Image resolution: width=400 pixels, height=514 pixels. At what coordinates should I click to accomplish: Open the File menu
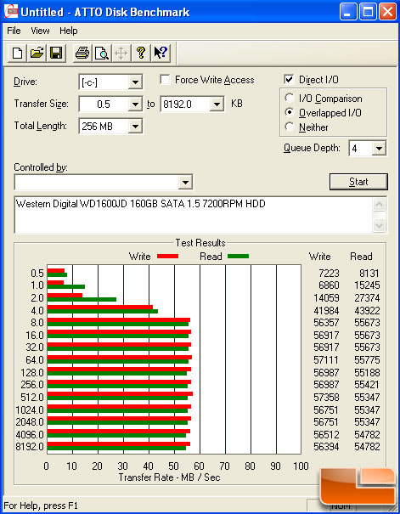click(x=14, y=31)
